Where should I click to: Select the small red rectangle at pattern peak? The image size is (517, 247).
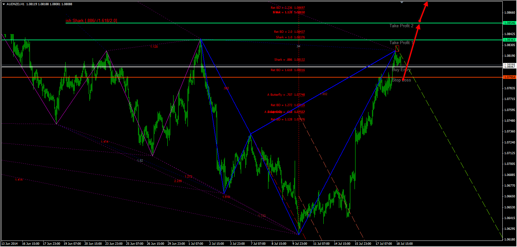[x=397, y=49]
